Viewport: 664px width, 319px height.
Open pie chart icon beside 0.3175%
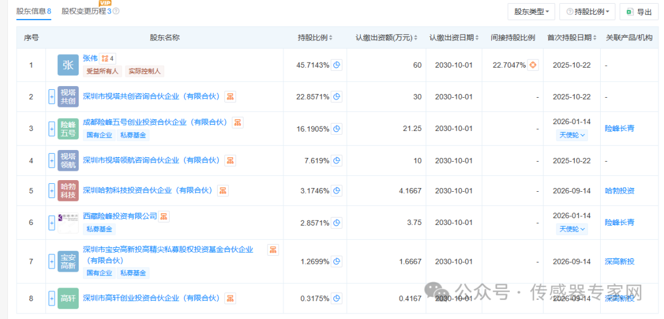pyautogui.click(x=337, y=298)
